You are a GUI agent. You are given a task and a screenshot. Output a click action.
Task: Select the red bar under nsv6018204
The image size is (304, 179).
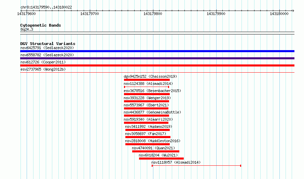[161, 159]
